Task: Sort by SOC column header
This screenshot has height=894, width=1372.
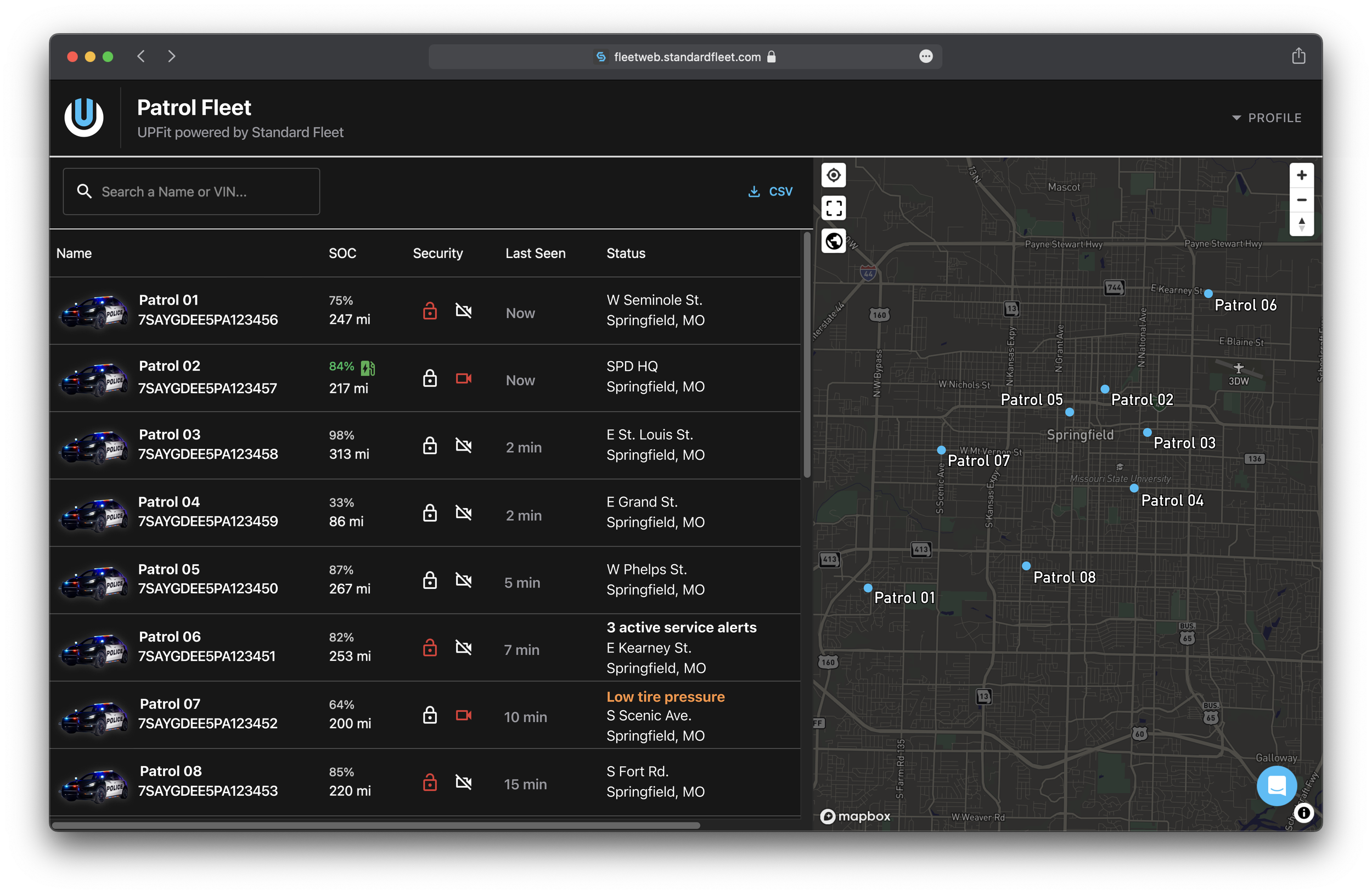Action: tap(342, 253)
